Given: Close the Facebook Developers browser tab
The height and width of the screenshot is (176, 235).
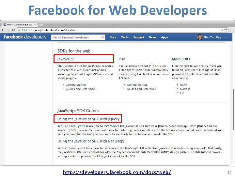Looking at the screenshot, I should [35, 24].
